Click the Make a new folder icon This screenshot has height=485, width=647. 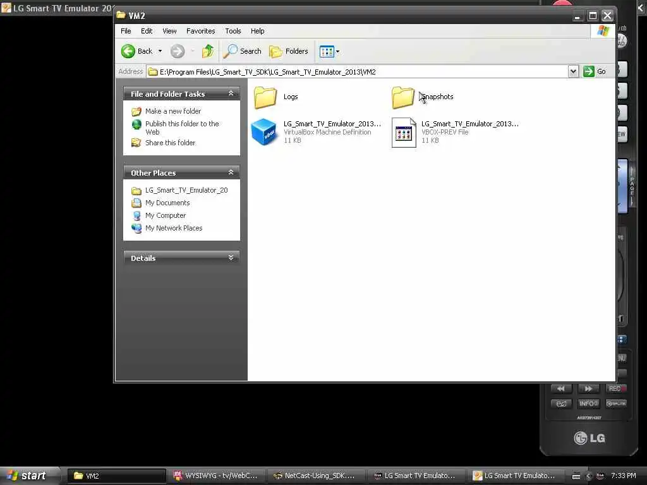[136, 111]
